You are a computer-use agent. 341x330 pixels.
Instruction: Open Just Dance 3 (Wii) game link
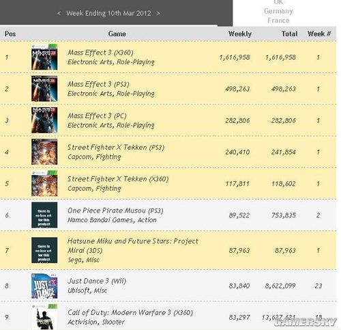97,281
